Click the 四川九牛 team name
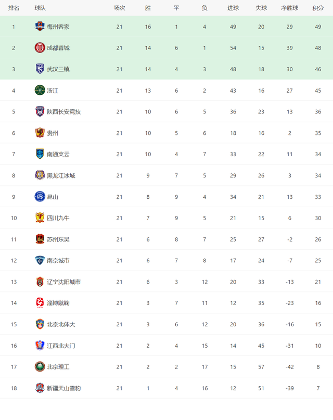333x420 pixels. coord(58,218)
